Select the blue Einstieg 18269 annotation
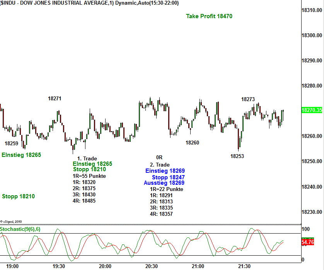324x270 pixels. coord(165,171)
